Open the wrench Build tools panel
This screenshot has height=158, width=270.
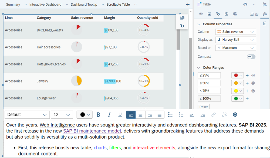click(x=265, y=5)
